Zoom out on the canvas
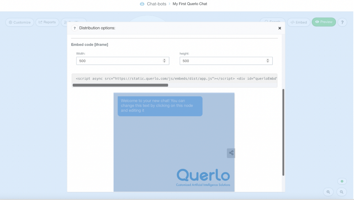 click(342, 192)
